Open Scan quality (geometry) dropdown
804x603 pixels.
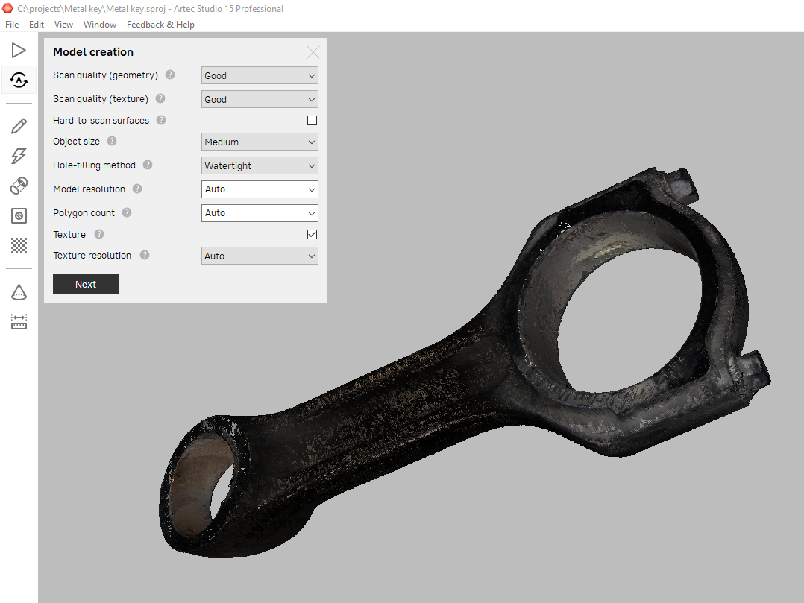tap(260, 75)
